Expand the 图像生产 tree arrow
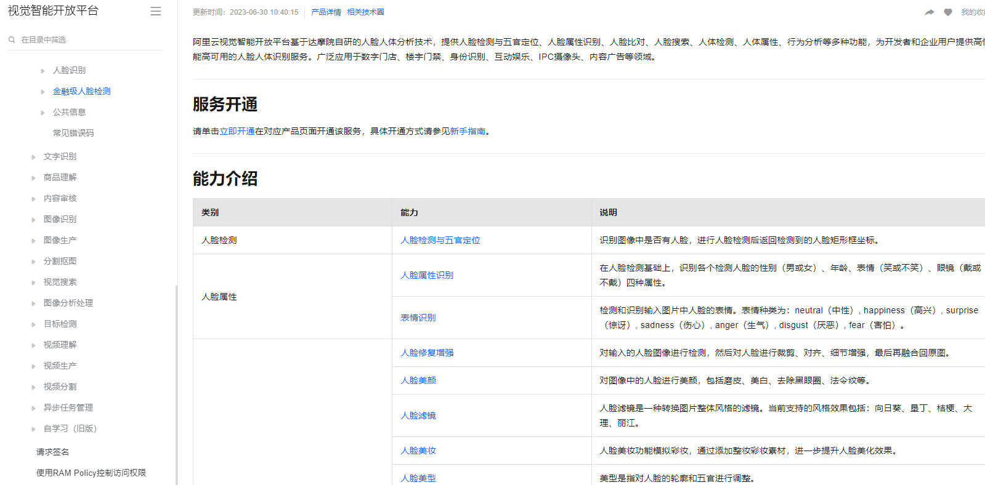The image size is (985, 485). (33, 241)
